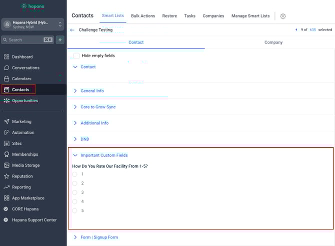Click the settings gear icon
Viewport: 335px width, 246px height.
pyautogui.click(x=283, y=16)
